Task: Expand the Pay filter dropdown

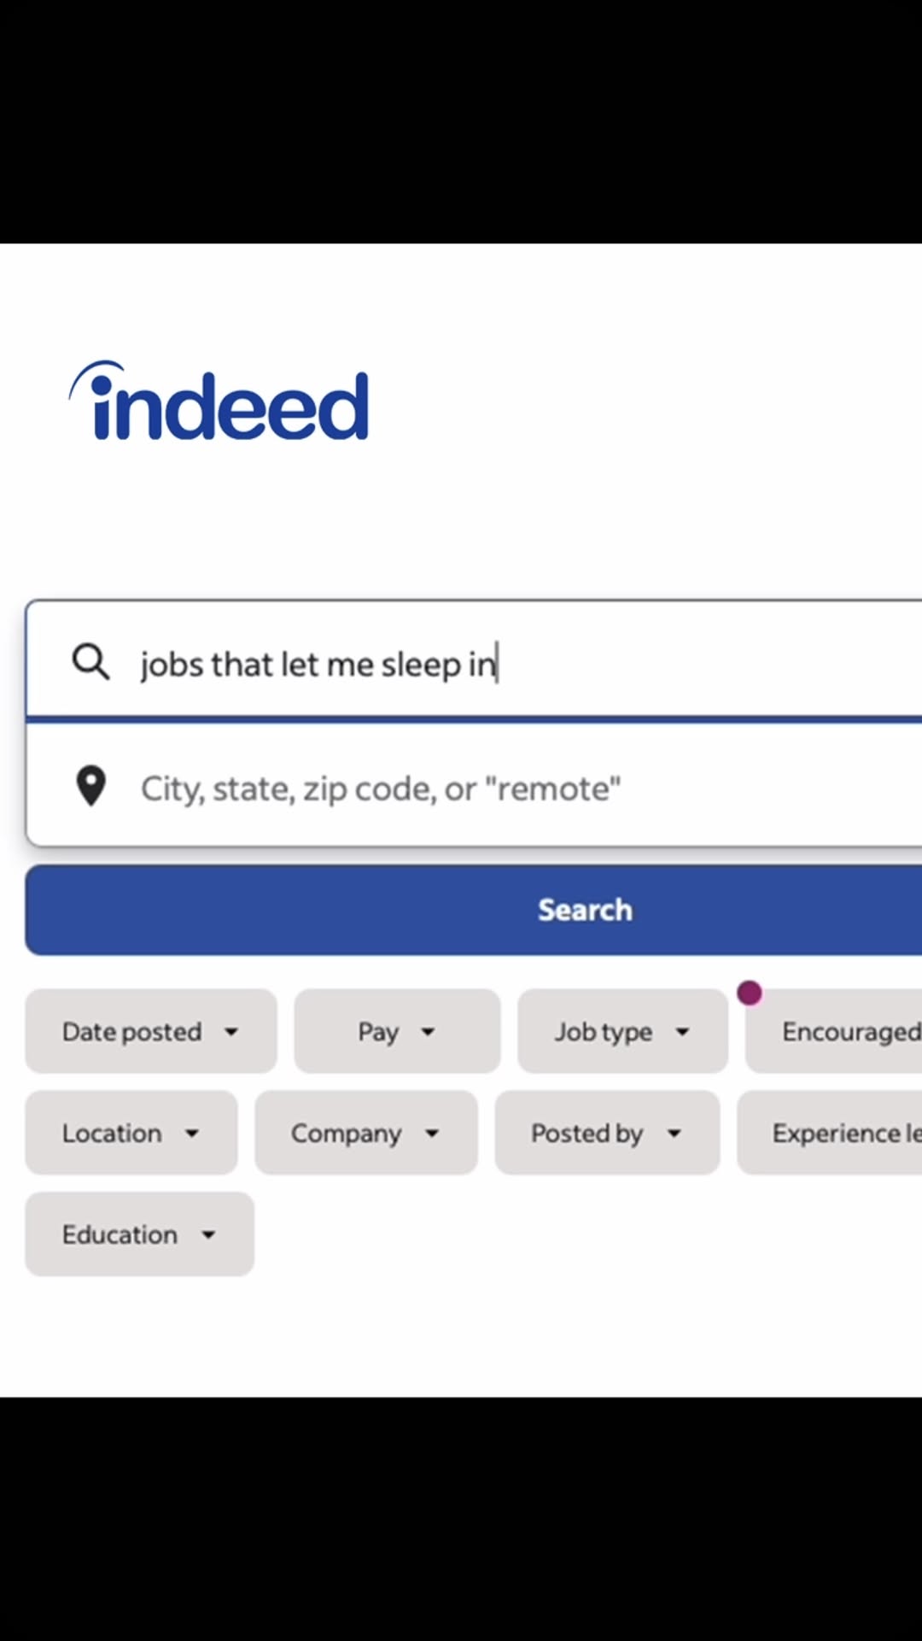Action: (x=397, y=1031)
